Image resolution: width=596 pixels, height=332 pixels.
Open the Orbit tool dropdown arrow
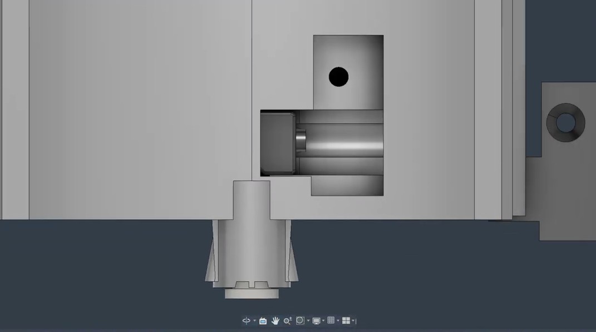(x=255, y=321)
